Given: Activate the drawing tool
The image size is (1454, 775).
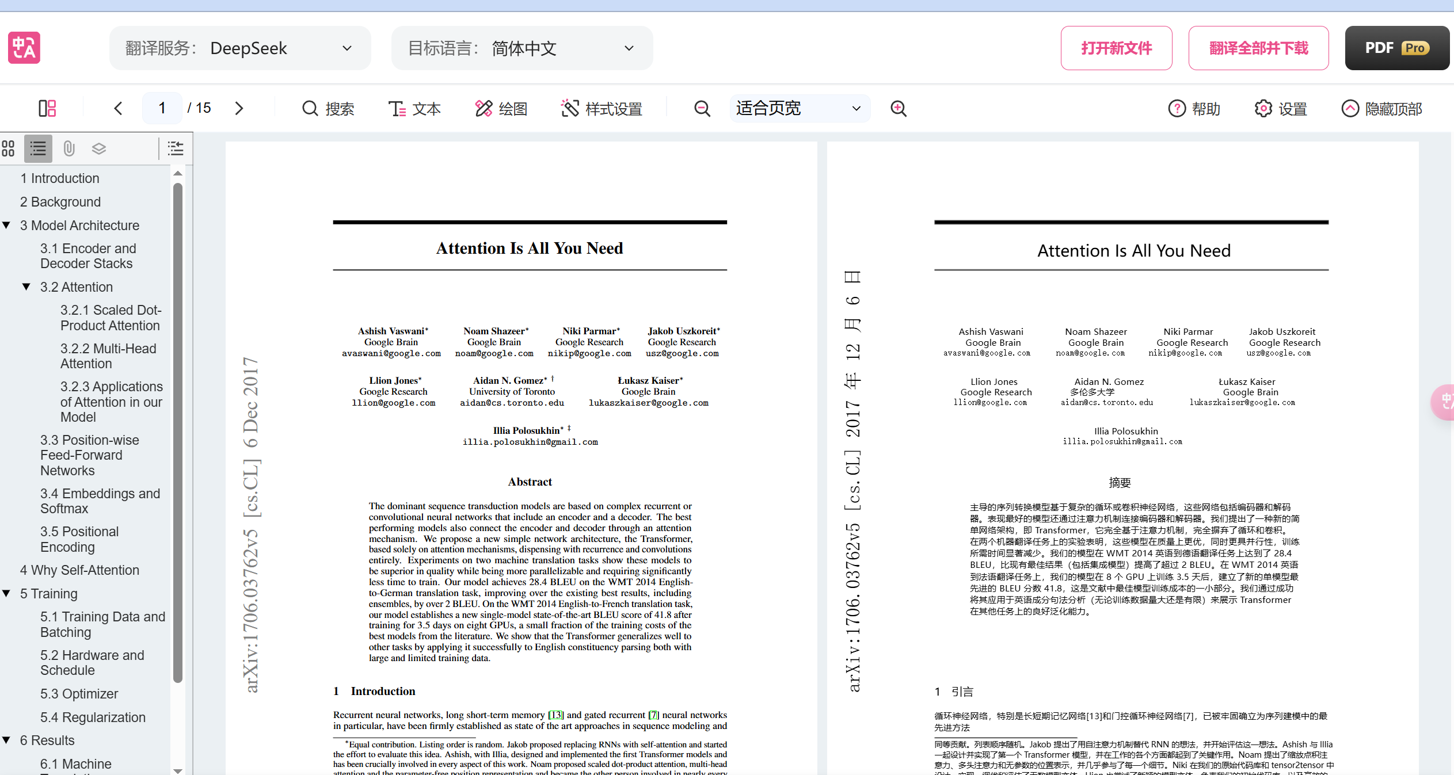Looking at the screenshot, I should tap(501, 108).
